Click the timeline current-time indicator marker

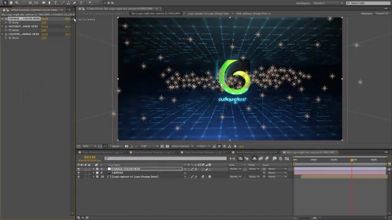pos(352,160)
